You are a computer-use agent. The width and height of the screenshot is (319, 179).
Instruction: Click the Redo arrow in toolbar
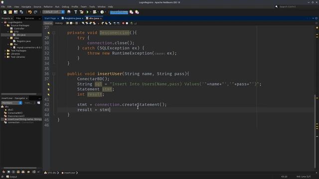tap(35, 12)
